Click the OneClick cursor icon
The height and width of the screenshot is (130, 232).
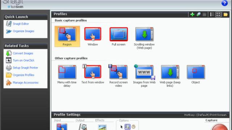9,60
